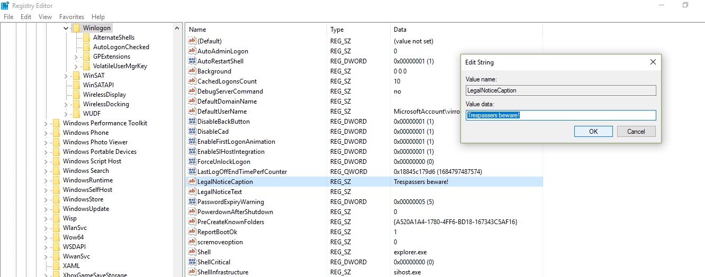
Task: Select the AutoLogonChecked key
Action: pyautogui.click(x=121, y=47)
